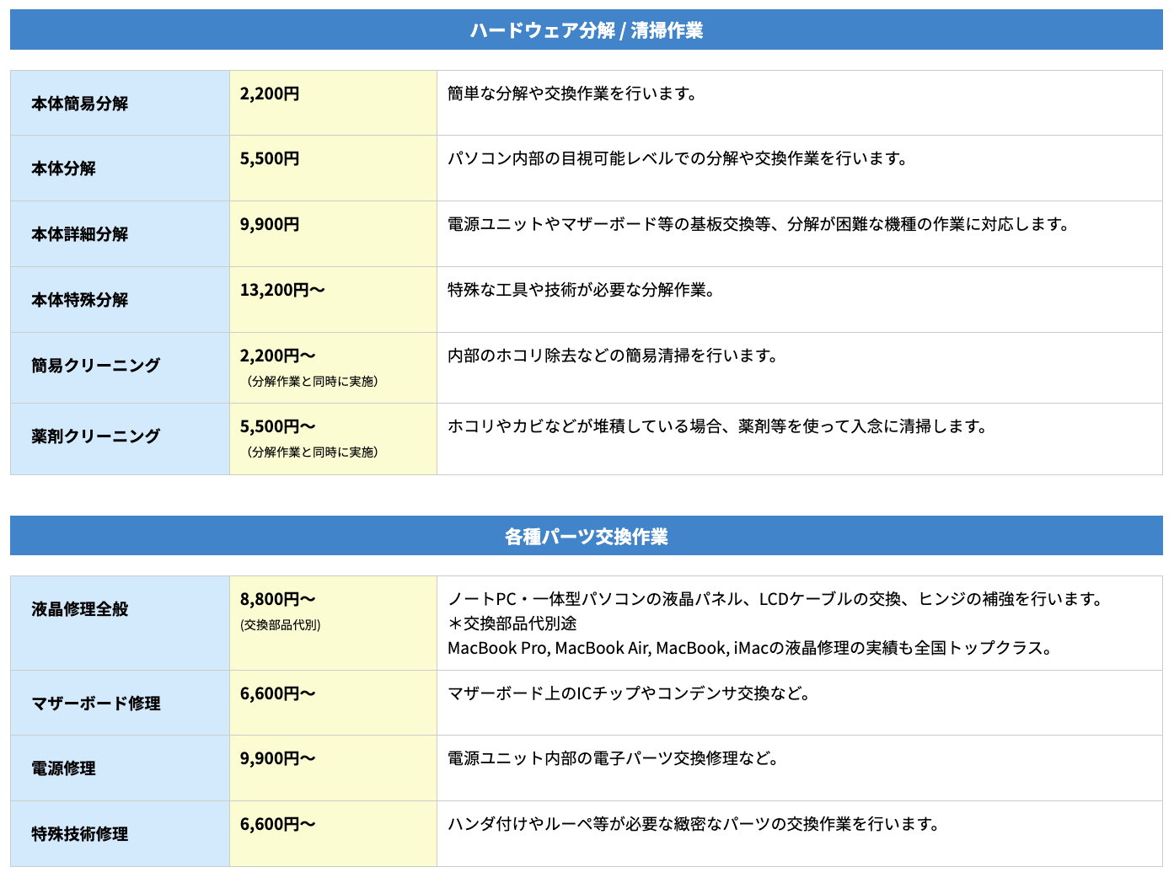The height and width of the screenshot is (883, 1174).
Task: Click description 簡単な分解や交換作業を行います。
Action: (x=573, y=94)
